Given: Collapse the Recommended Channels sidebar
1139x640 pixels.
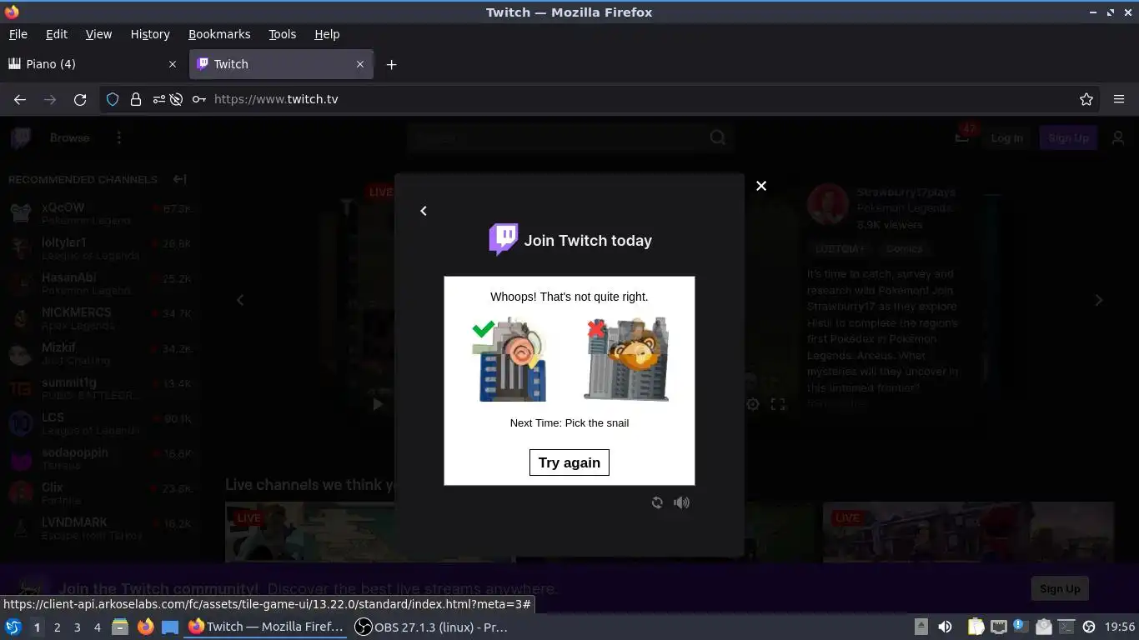Looking at the screenshot, I should (179, 179).
